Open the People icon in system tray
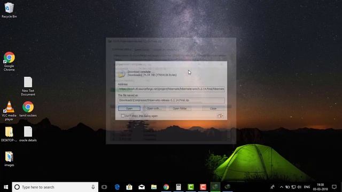 [273, 187]
